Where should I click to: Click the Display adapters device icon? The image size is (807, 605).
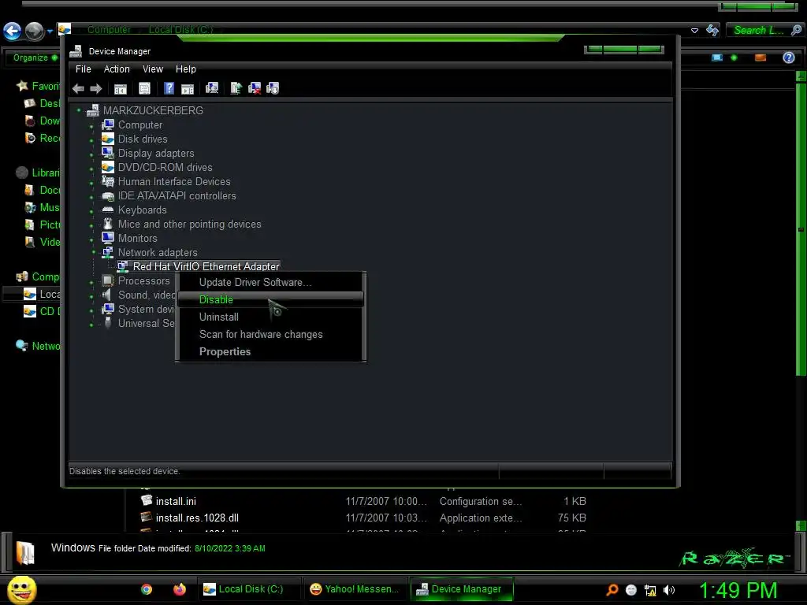[x=107, y=153]
